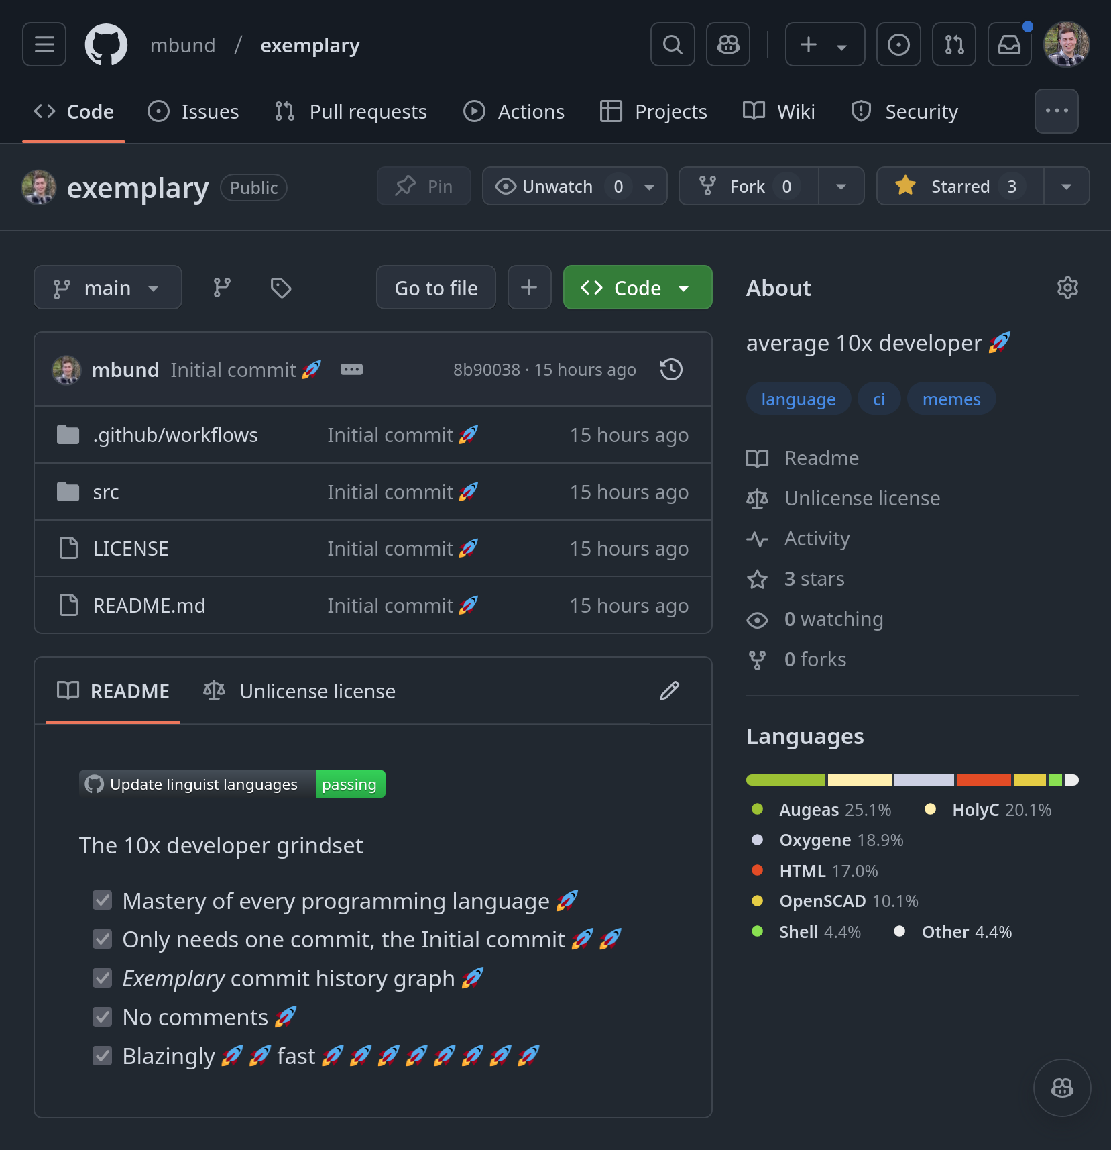Screen dimensions: 1111x1150
Task: Open About settings gear icon
Action: pos(1067,288)
